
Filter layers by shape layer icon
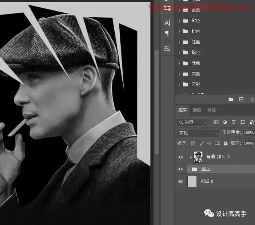(243, 122)
